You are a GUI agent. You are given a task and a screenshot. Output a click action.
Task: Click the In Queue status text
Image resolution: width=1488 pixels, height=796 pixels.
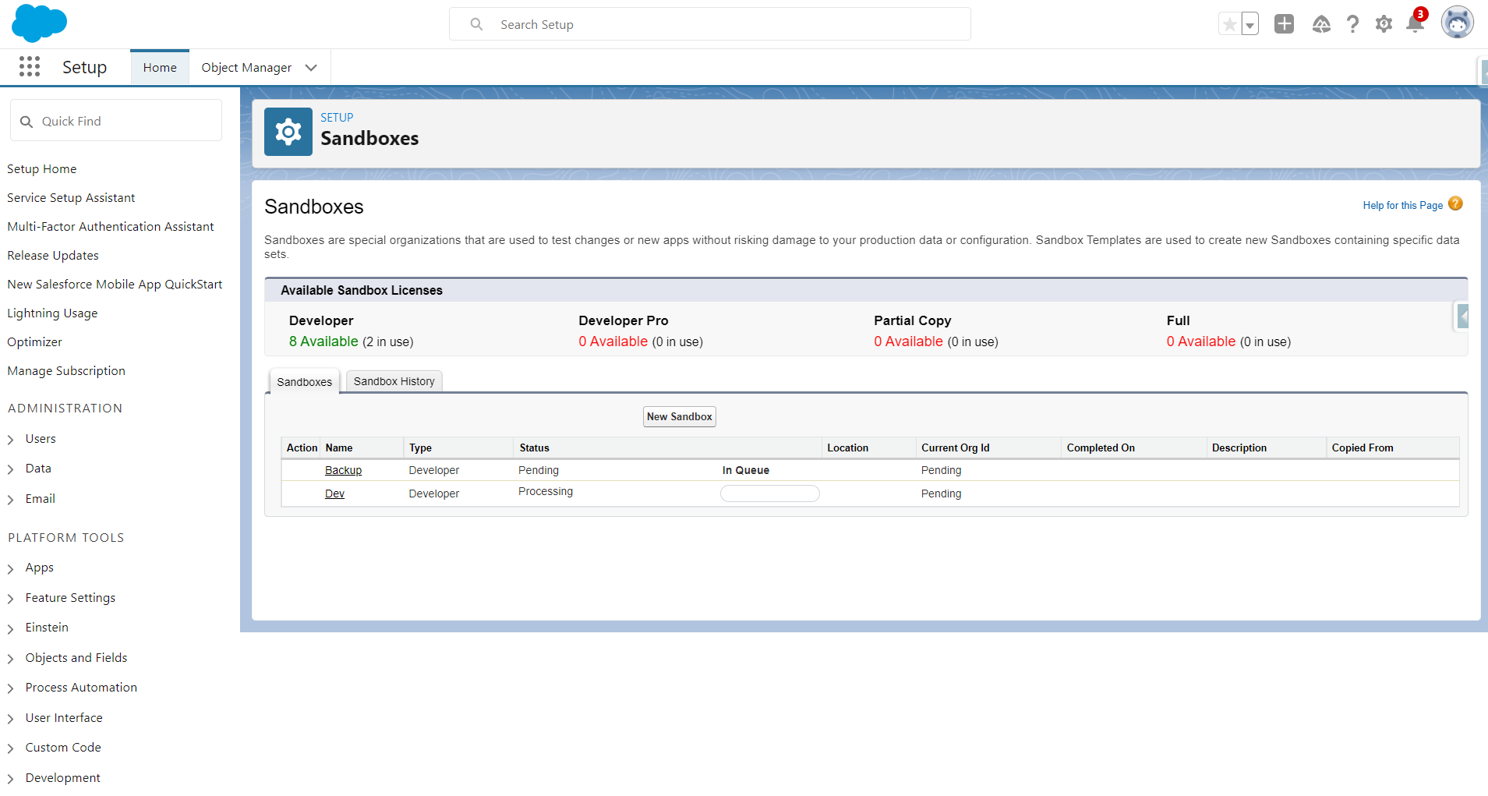[x=745, y=470]
